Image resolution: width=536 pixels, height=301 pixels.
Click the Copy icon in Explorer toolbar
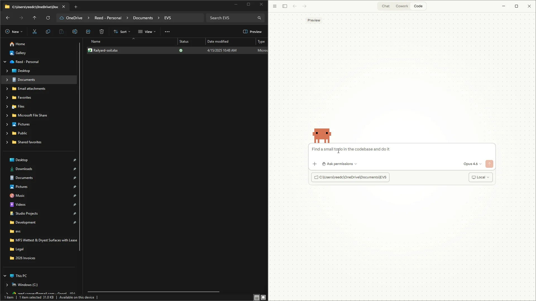pos(48,32)
